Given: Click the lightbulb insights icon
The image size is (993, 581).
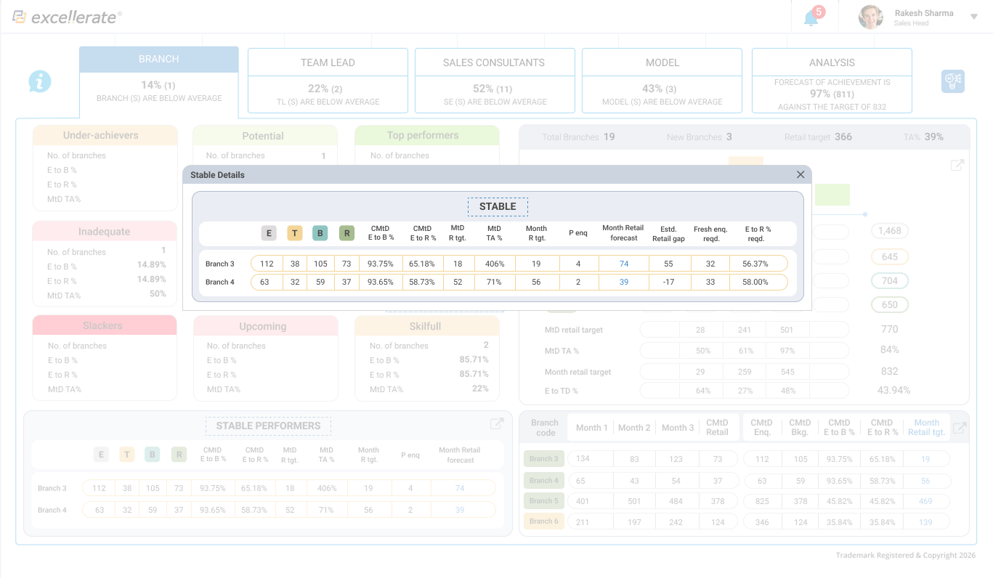Looking at the screenshot, I should (x=952, y=81).
